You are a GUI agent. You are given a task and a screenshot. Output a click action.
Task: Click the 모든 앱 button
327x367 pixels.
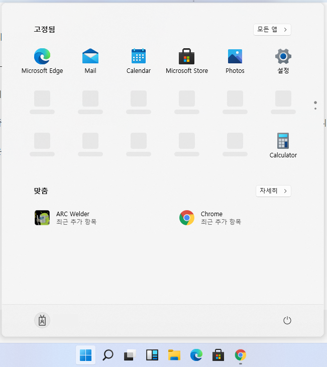(x=272, y=30)
